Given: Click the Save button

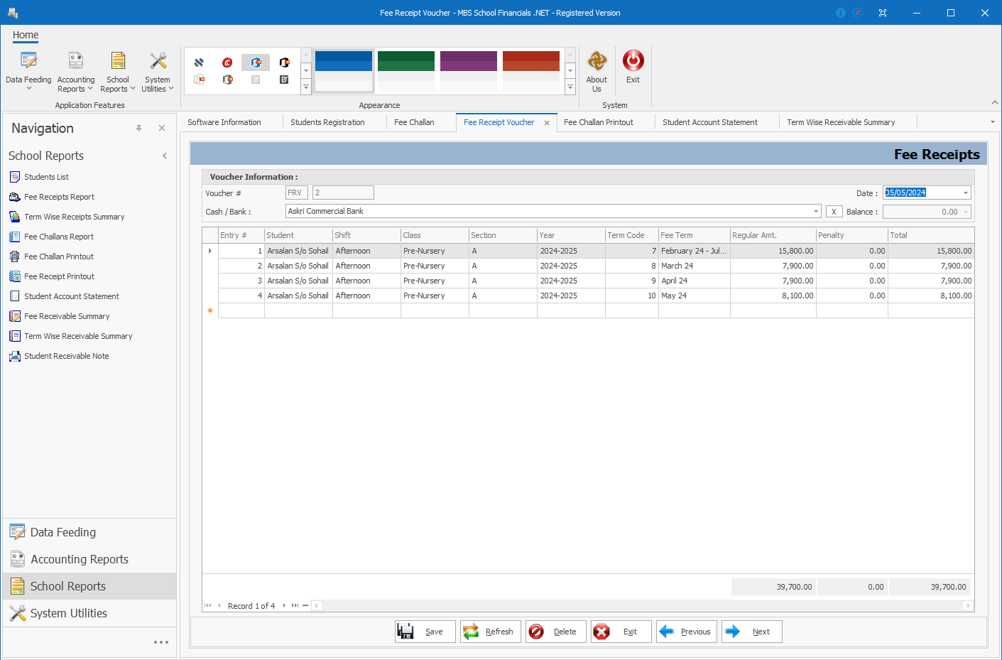Looking at the screenshot, I should tap(425, 632).
